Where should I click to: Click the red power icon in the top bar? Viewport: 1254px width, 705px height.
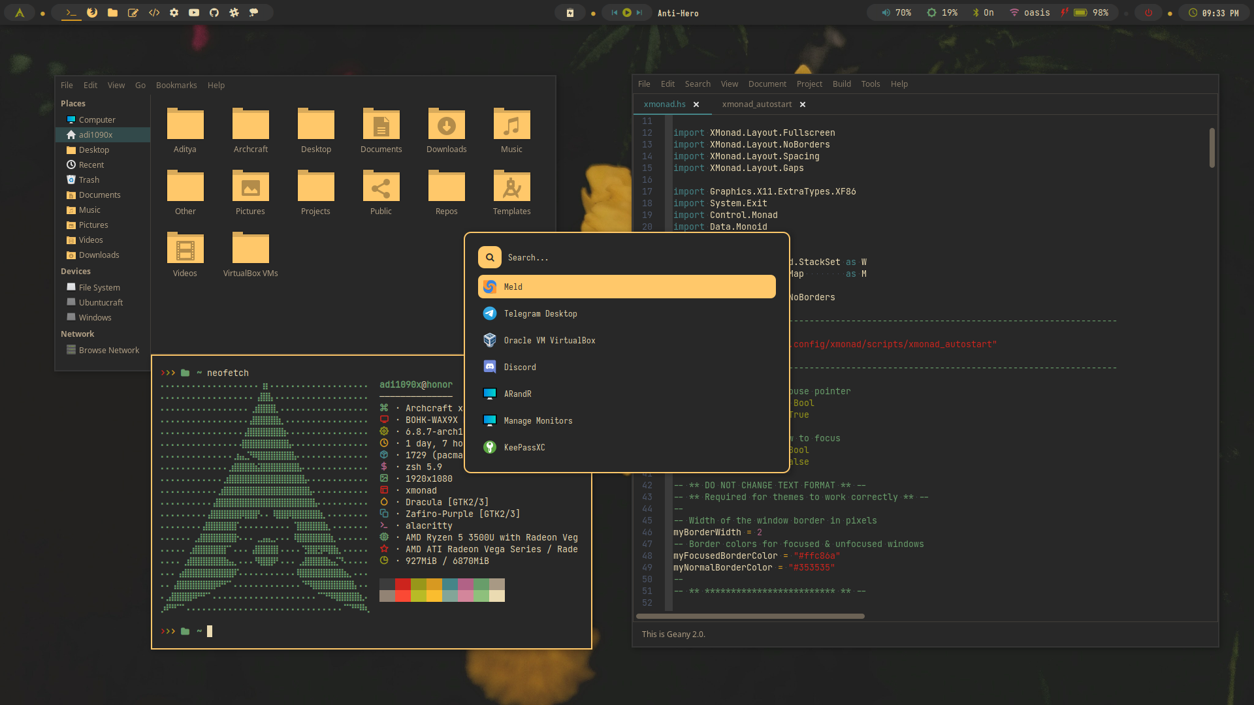pos(1148,12)
